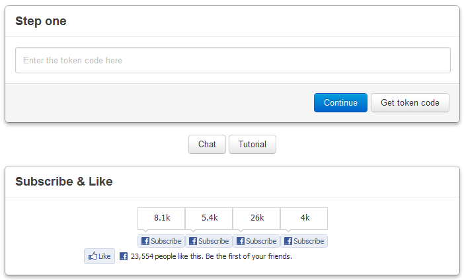Click the 5.4k subscriber count bubble
464x280 pixels.
209,218
